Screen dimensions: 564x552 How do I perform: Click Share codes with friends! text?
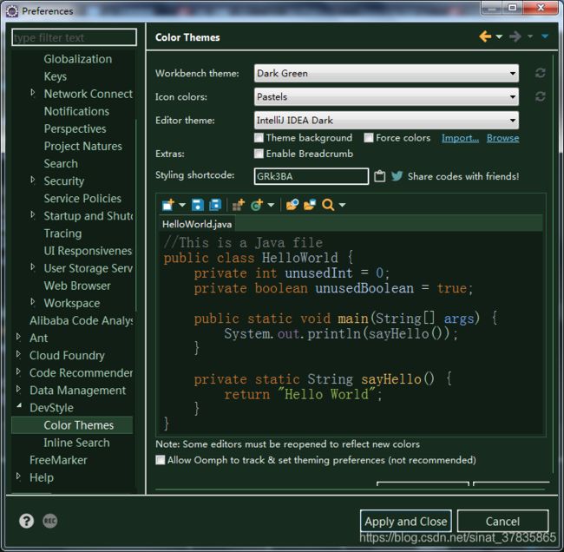click(463, 176)
